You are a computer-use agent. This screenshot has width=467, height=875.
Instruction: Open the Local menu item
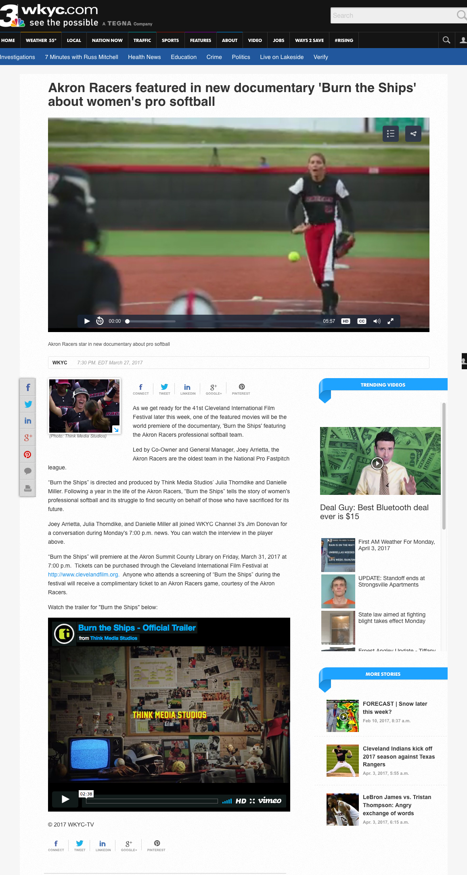point(74,40)
